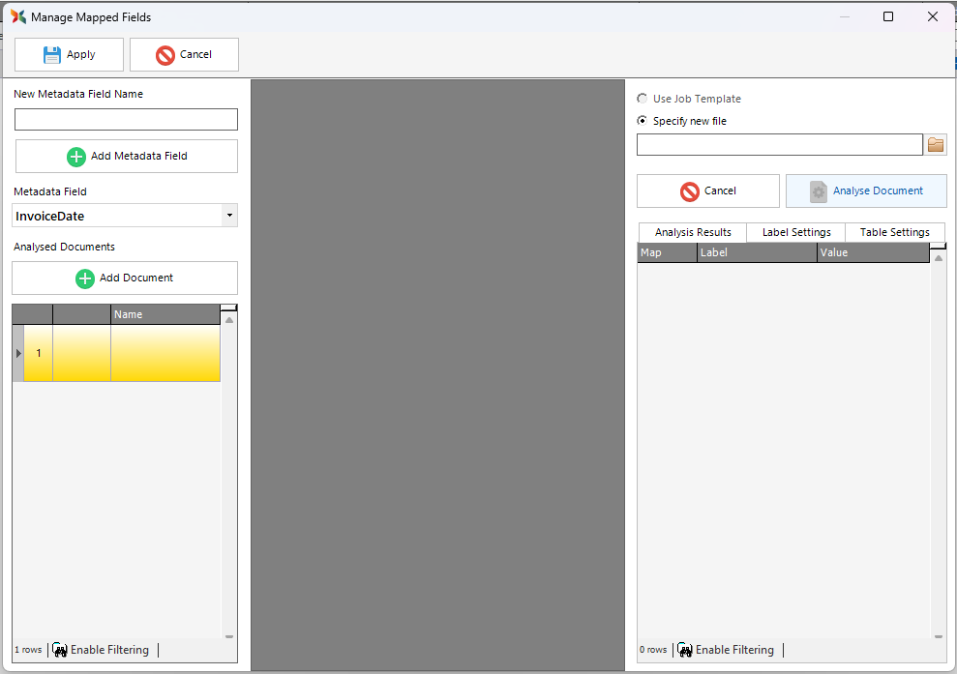Switch to the Analysis Results tab

click(x=693, y=233)
